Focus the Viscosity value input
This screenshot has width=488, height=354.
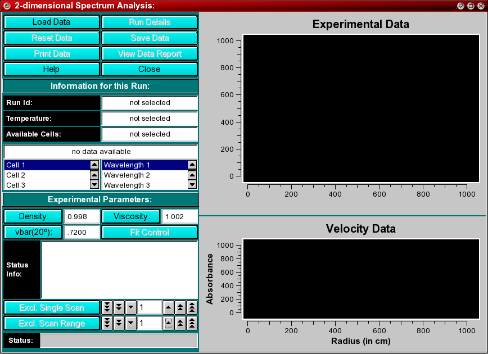[179, 217]
